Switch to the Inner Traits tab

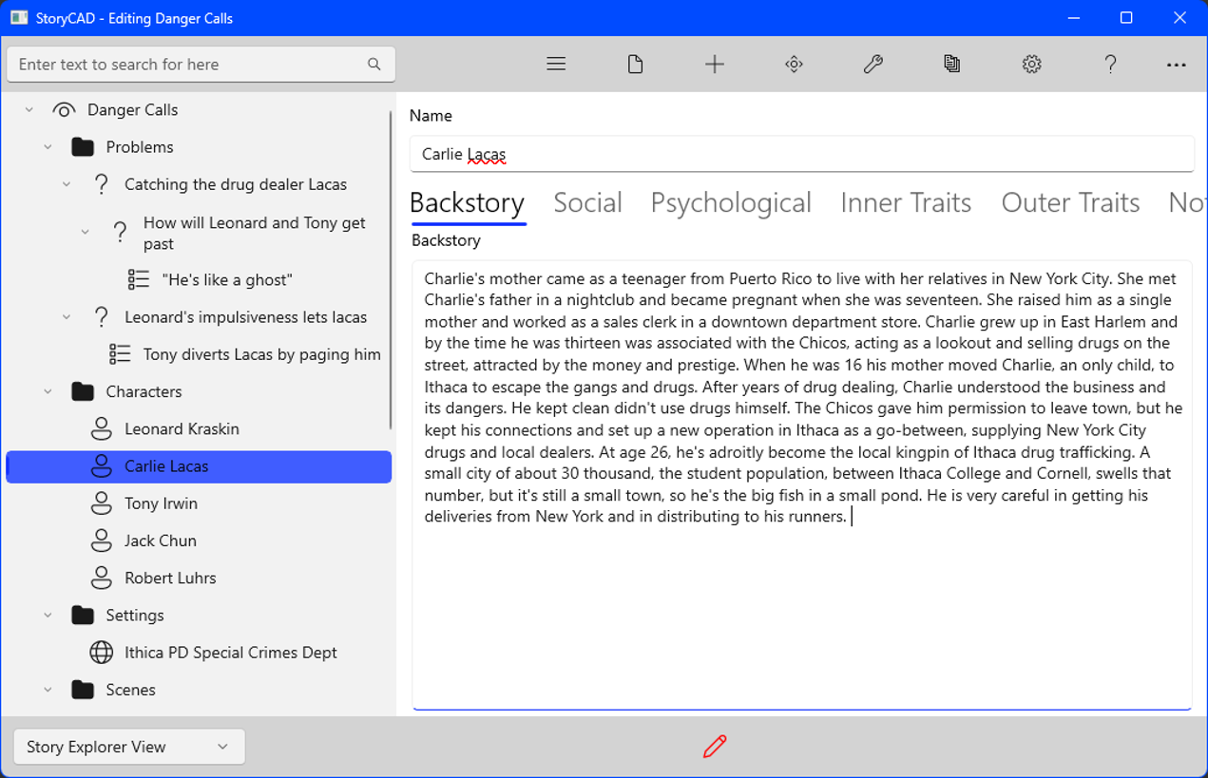[x=905, y=202]
